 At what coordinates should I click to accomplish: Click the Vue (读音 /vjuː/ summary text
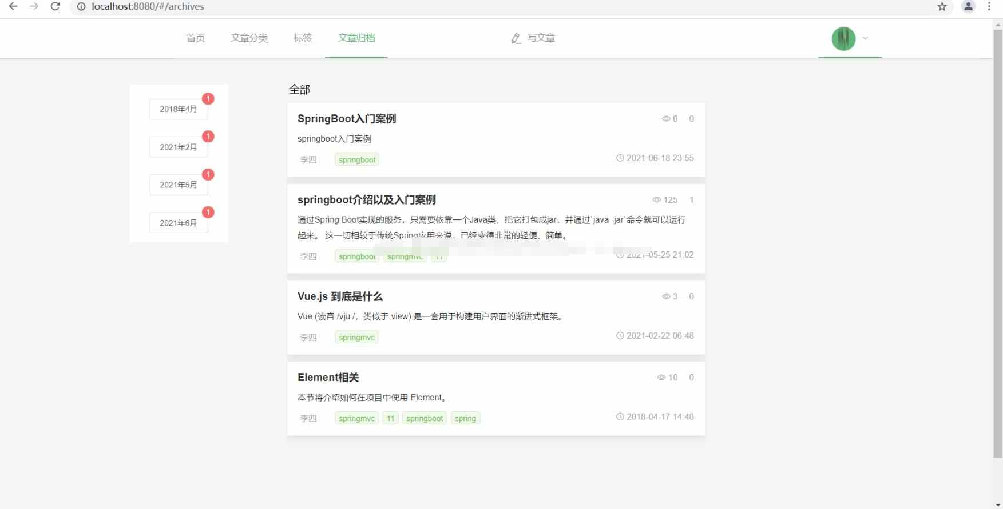click(x=431, y=316)
